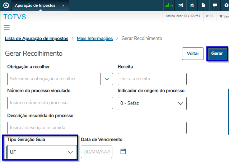Click the shuffle arrows icon
The height and width of the screenshot is (162, 229).
click(x=181, y=5)
